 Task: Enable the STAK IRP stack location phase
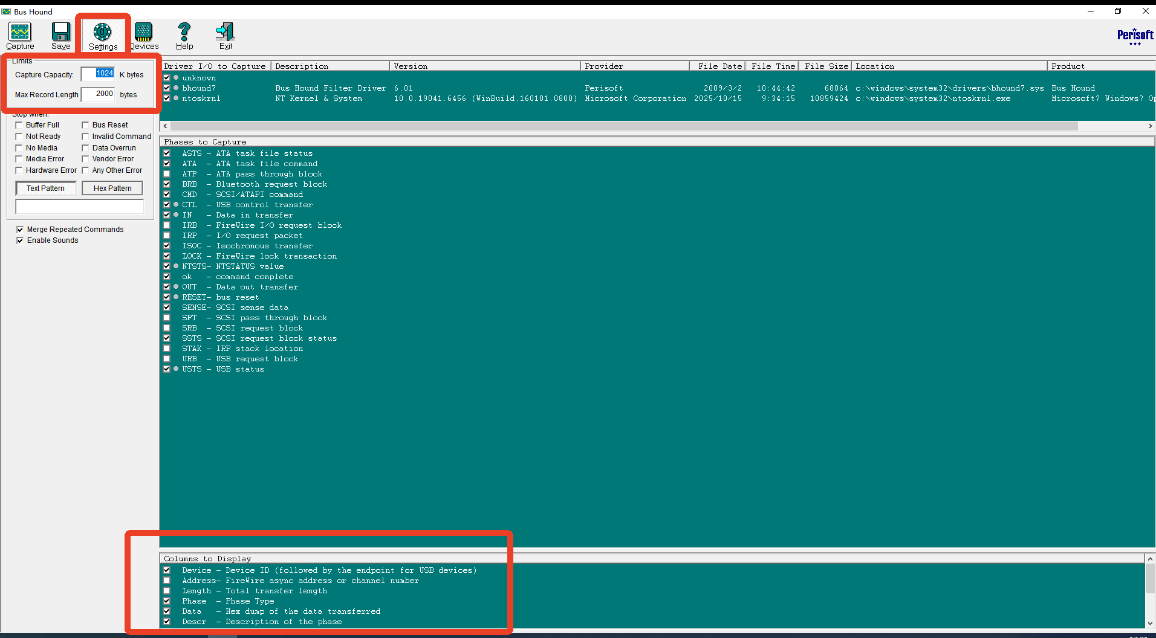point(167,349)
